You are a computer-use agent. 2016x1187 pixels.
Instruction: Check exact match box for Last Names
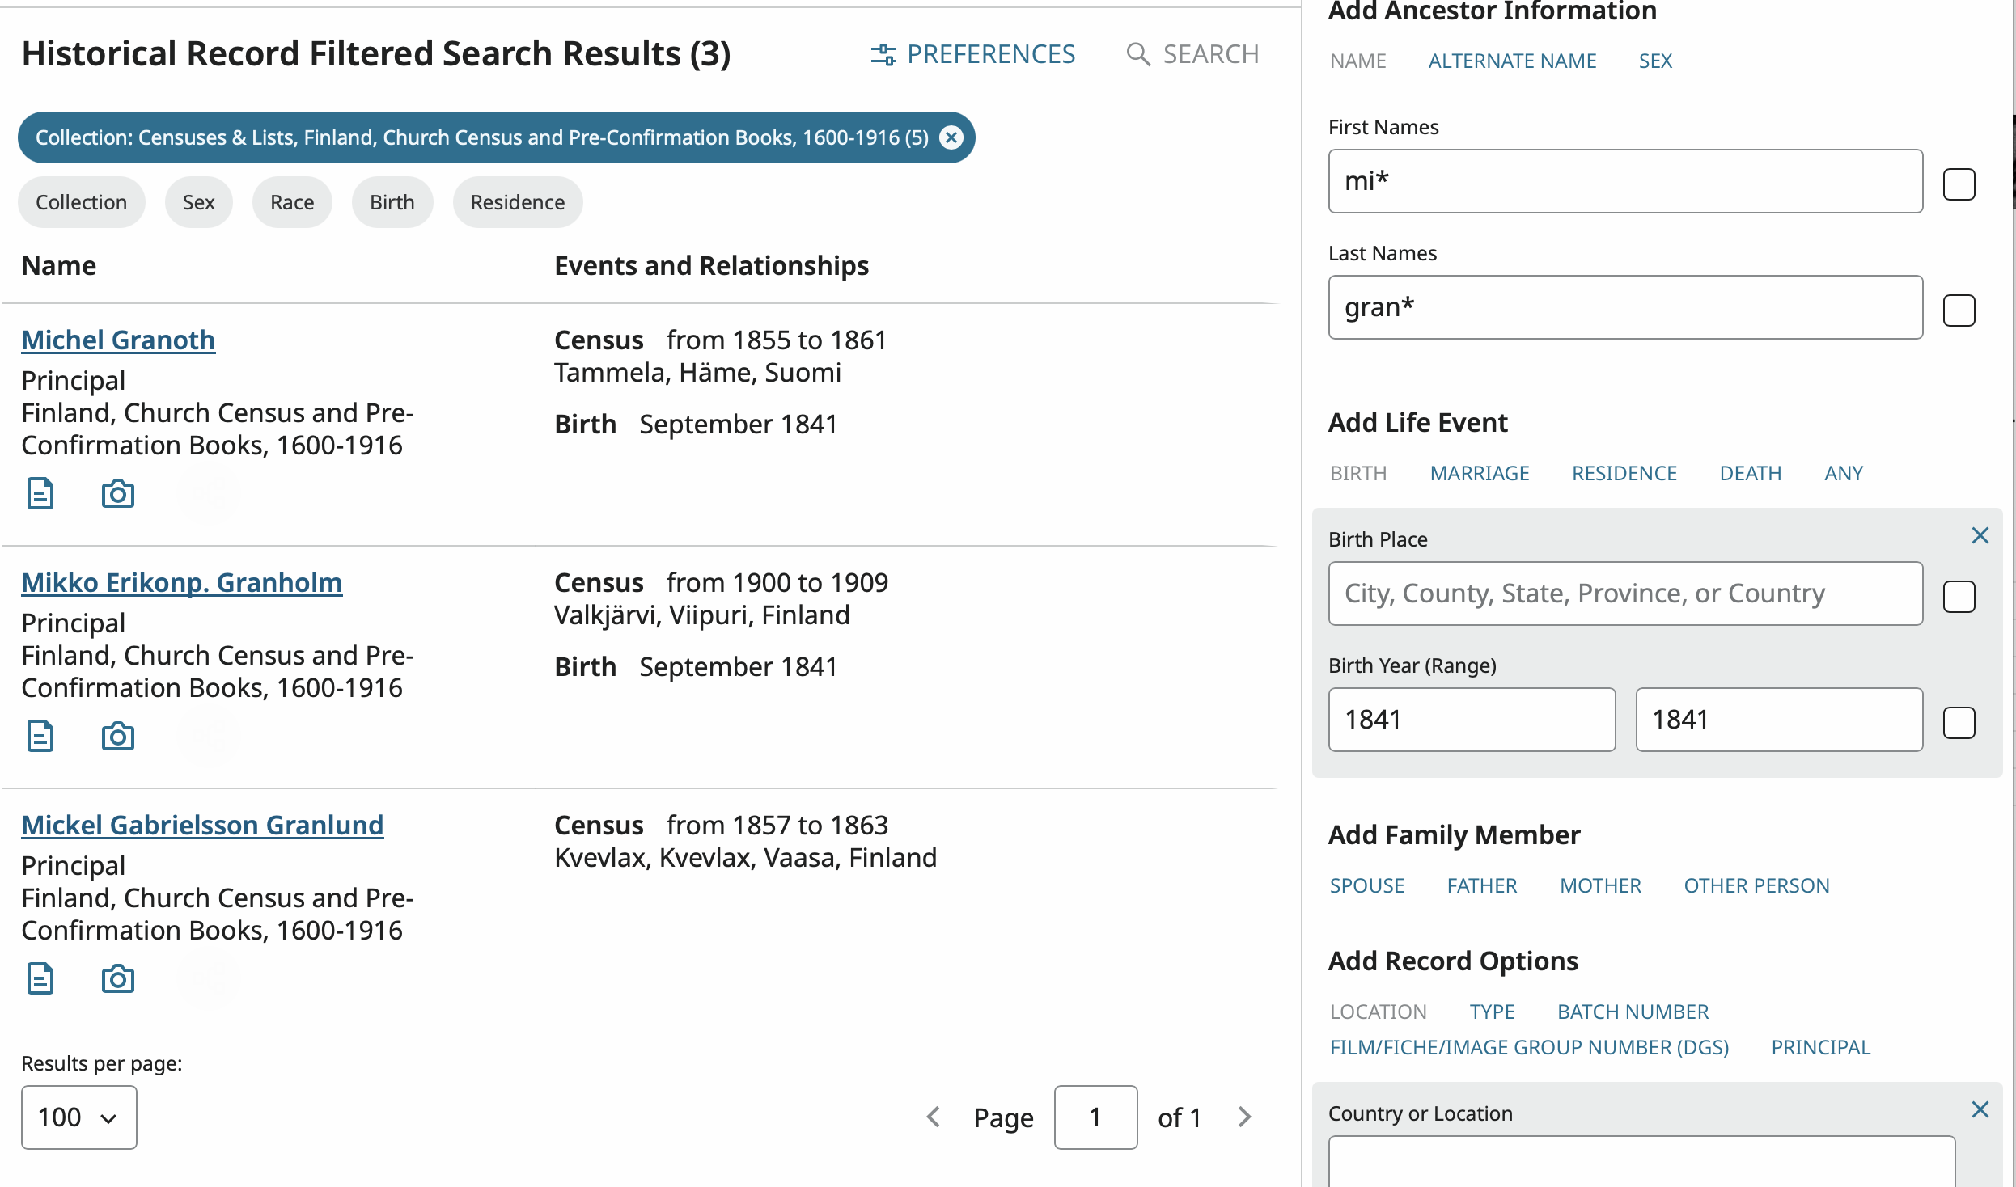[1959, 310]
